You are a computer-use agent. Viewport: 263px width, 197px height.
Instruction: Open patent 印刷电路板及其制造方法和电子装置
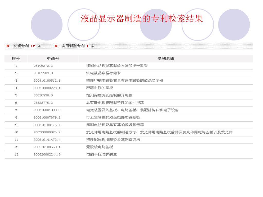[x=117, y=66]
